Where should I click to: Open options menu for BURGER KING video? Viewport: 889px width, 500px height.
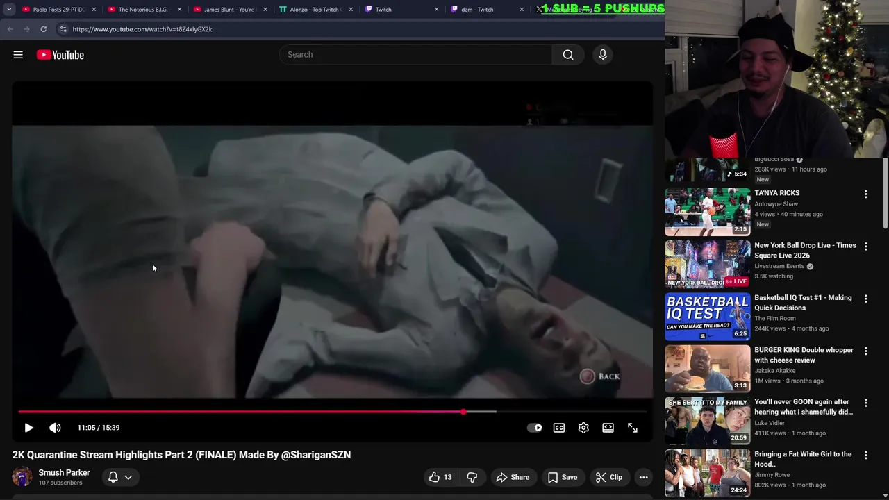pyautogui.click(x=865, y=351)
